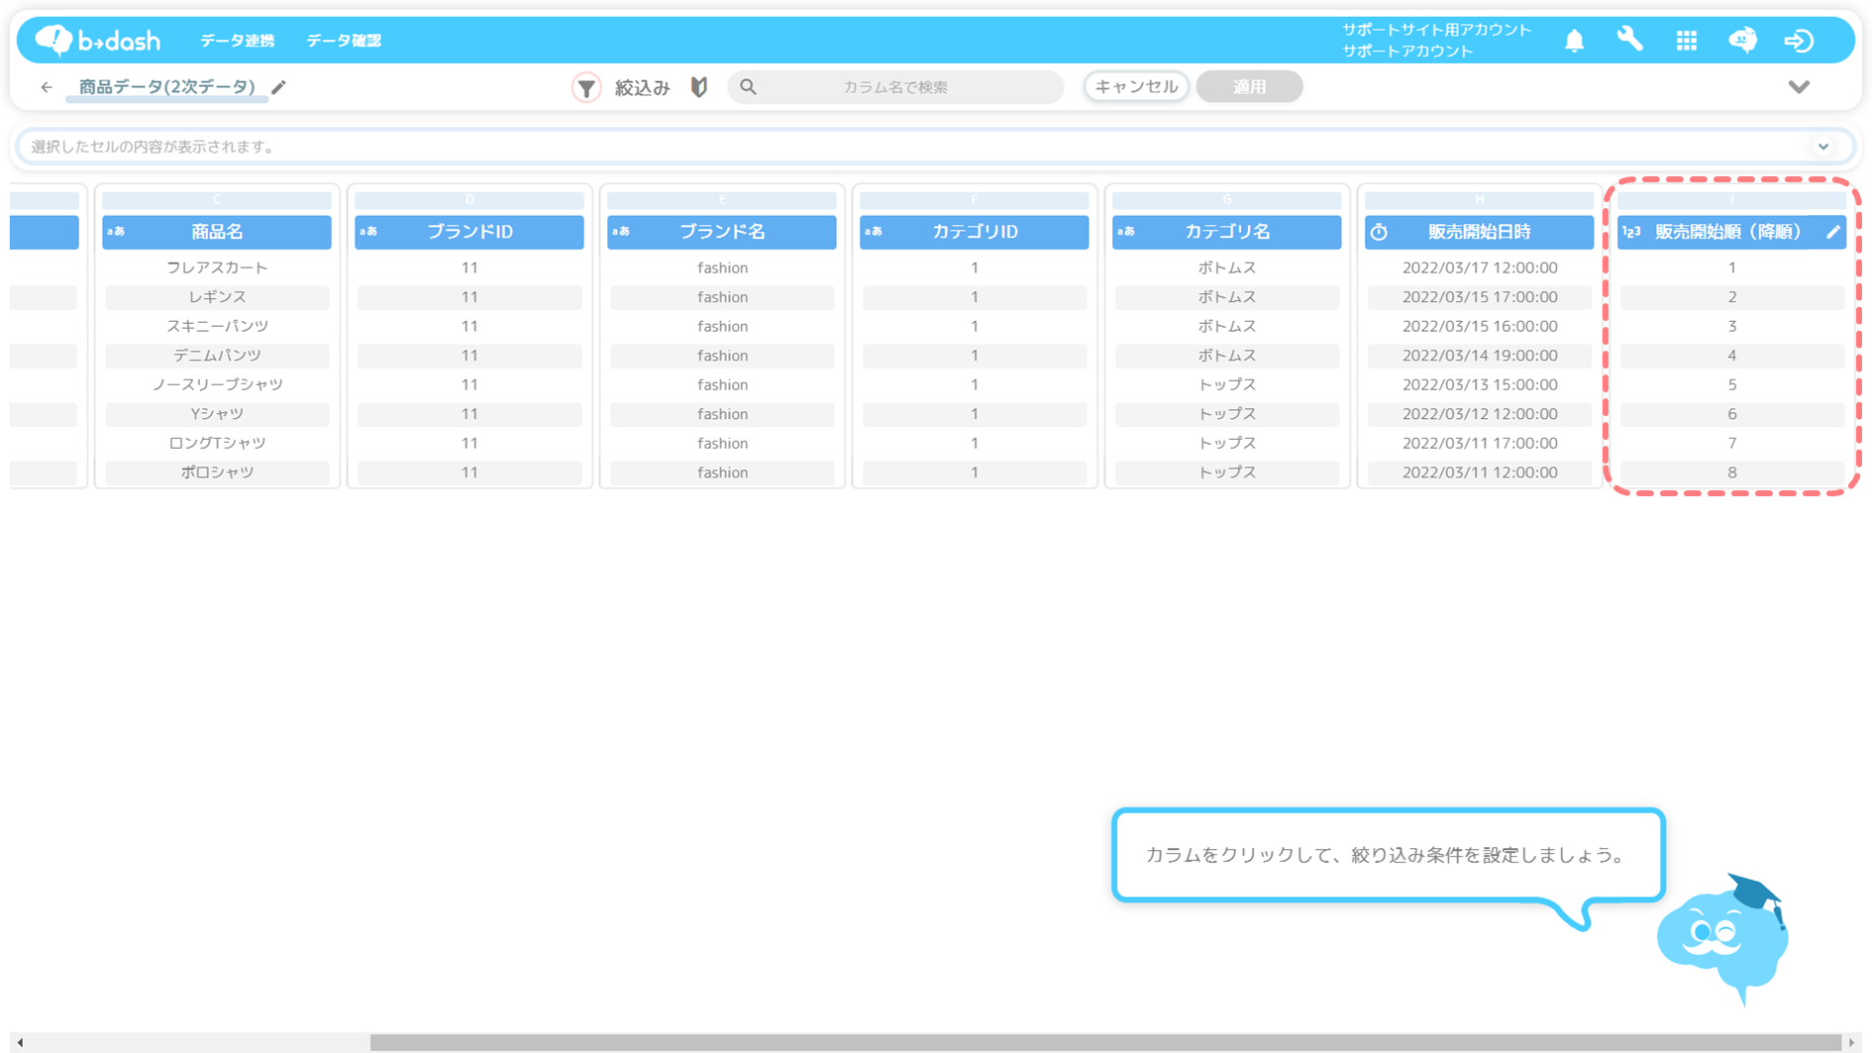Select the Yシャツ cell

tap(217, 414)
